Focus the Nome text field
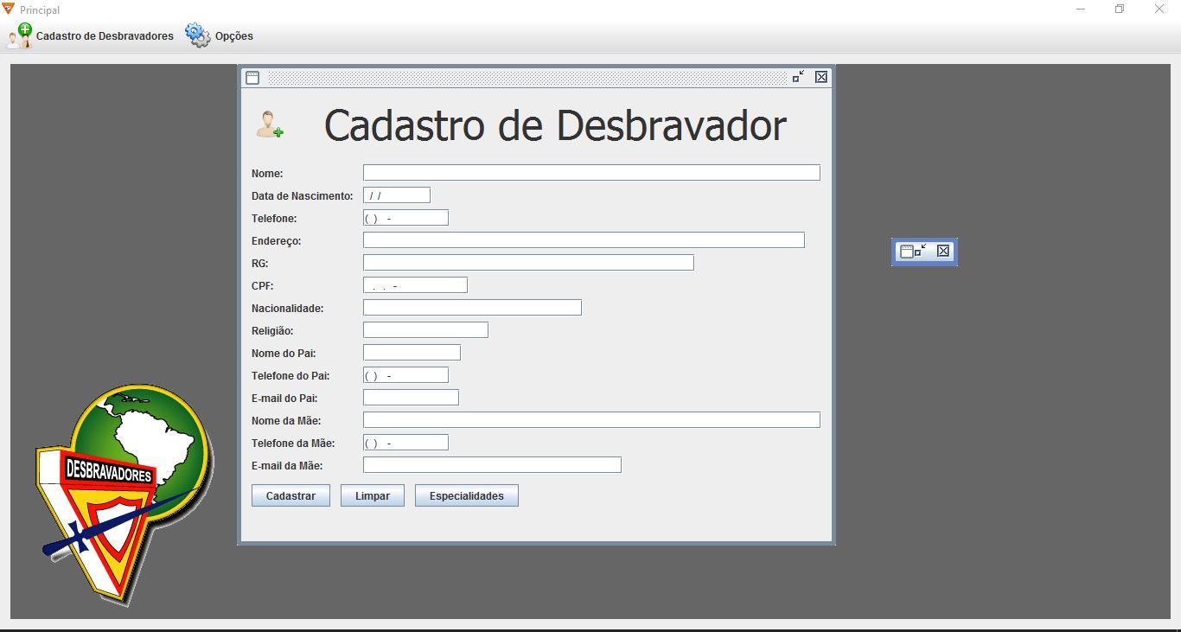This screenshot has width=1181, height=632. [591, 173]
